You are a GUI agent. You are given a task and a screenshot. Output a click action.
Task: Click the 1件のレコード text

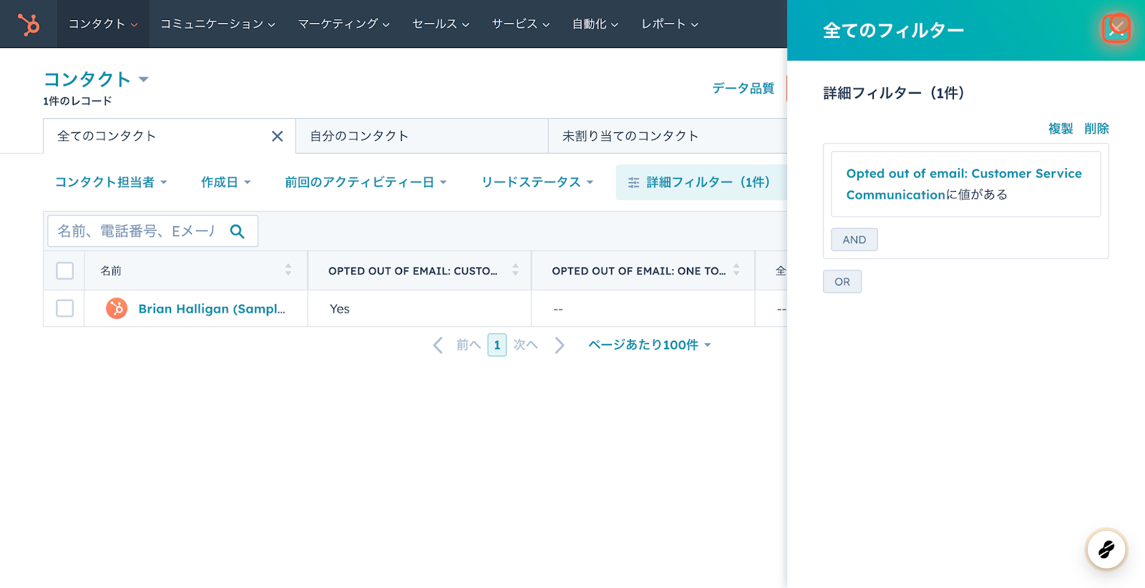pos(77,101)
